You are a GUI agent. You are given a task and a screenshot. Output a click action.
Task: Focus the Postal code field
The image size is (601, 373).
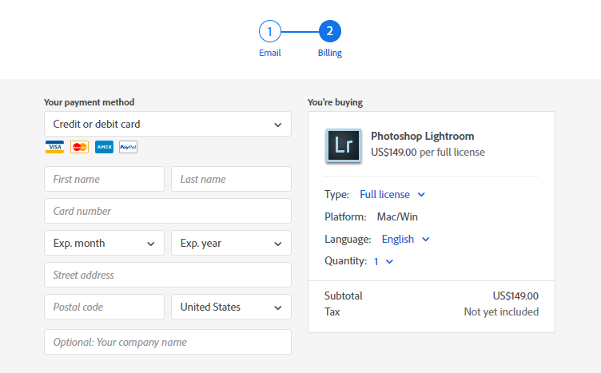point(104,307)
